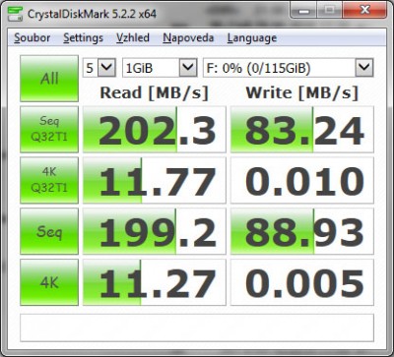Click the 4K Q32T1 write result 0.010

pyautogui.click(x=302, y=180)
